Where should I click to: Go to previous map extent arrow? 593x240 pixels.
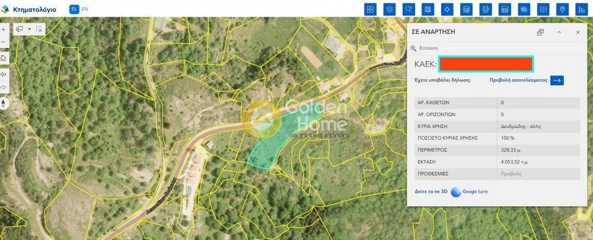(x=4, y=74)
